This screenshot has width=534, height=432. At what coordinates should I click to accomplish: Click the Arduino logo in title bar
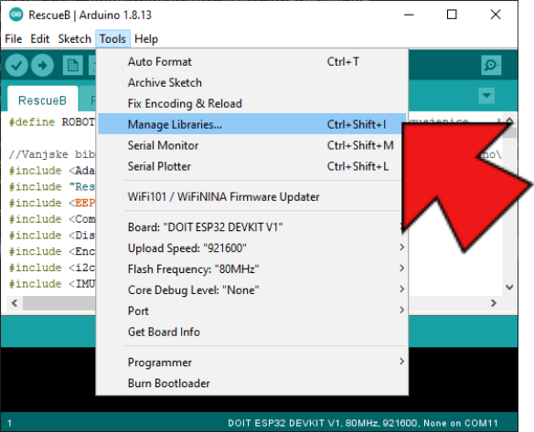click(16, 15)
